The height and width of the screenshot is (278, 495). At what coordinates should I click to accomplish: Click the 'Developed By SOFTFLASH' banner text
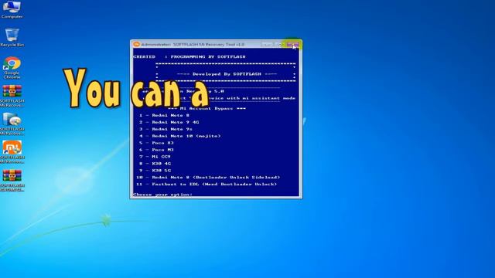click(x=227, y=74)
